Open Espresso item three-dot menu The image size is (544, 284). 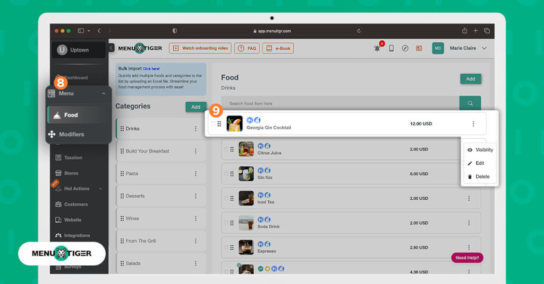pos(469,247)
